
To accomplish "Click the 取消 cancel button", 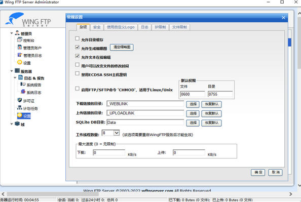I will [275, 173].
